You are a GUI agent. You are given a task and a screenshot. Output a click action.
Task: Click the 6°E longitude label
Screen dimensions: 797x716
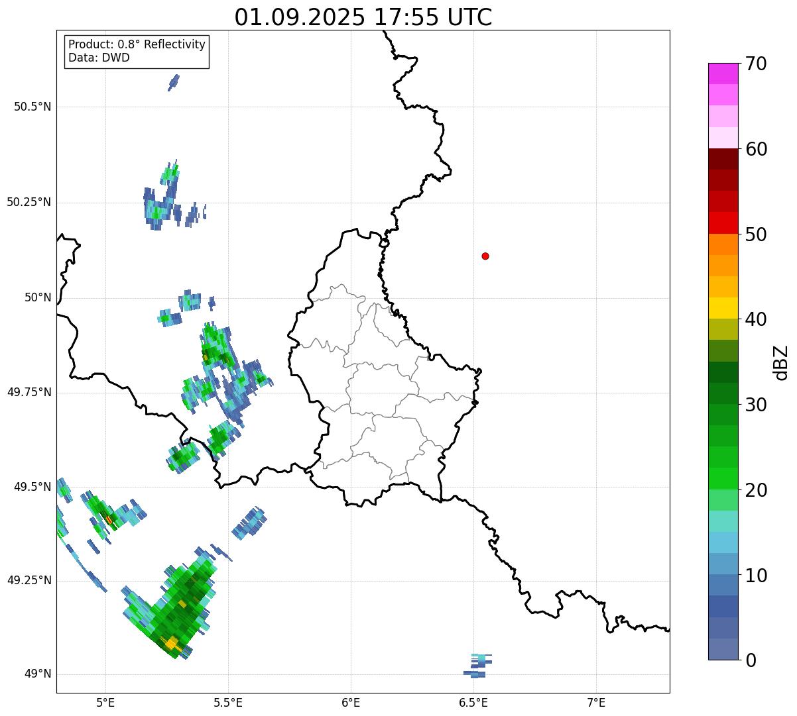351,702
